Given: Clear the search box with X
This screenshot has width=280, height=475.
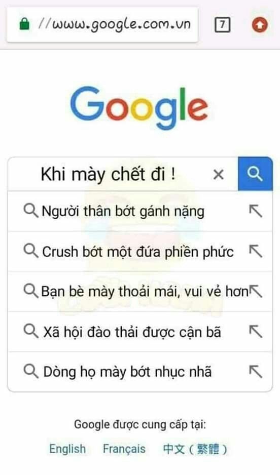Looking at the screenshot, I should pos(219,175).
